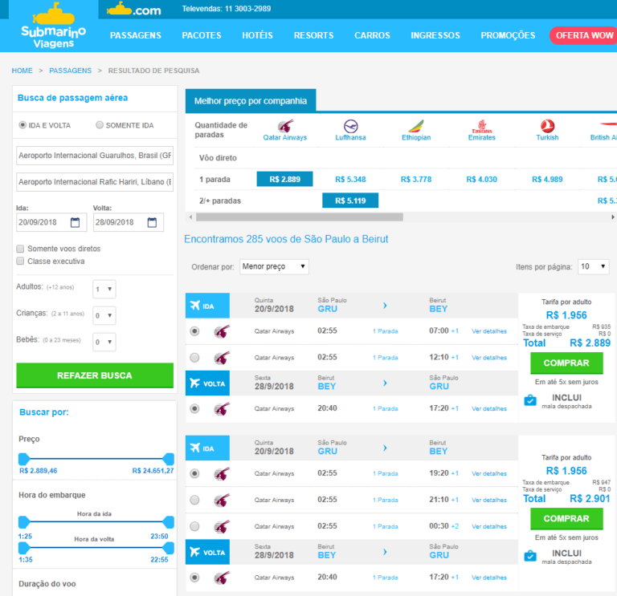Open calendar icon for Volta date

(x=153, y=222)
